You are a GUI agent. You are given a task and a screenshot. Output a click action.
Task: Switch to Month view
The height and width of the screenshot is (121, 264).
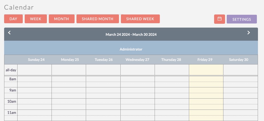click(x=61, y=19)
